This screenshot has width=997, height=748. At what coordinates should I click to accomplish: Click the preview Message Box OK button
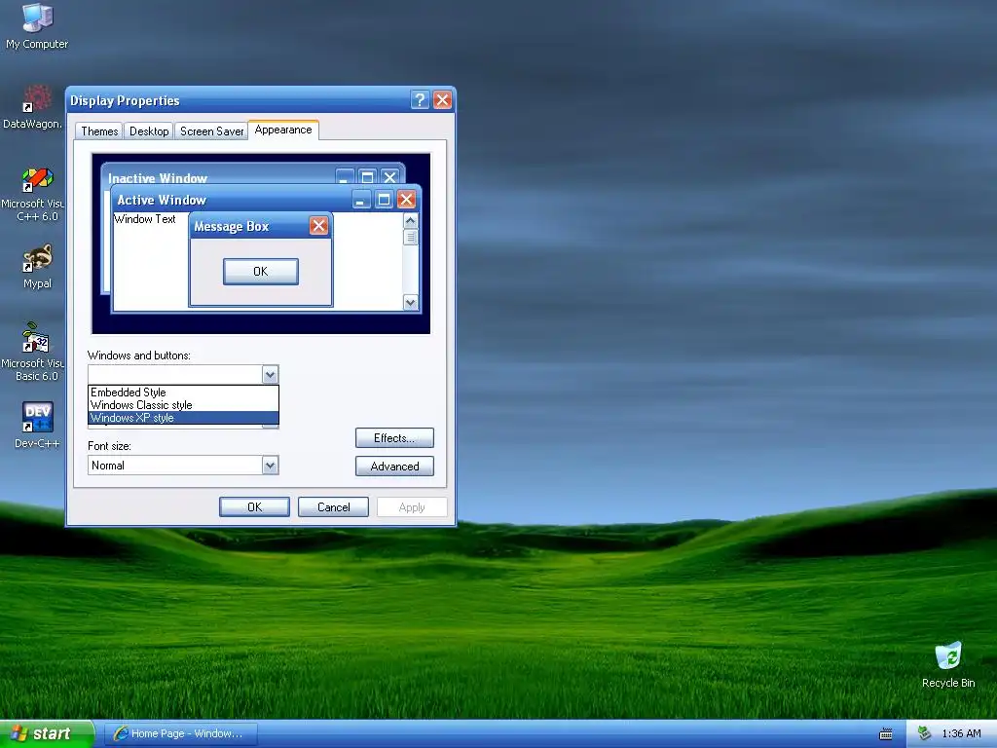click(261, 272)
